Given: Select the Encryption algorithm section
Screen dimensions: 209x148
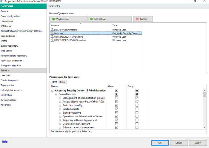Looking at the screenshot, I should pyautogui.click(x=11, y=65).
